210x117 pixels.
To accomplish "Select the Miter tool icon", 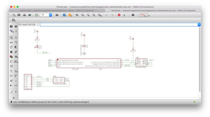I will point(16,76).
